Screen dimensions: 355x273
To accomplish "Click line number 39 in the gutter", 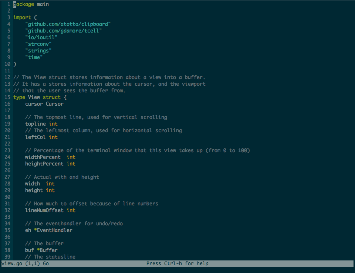I will 7,257.
